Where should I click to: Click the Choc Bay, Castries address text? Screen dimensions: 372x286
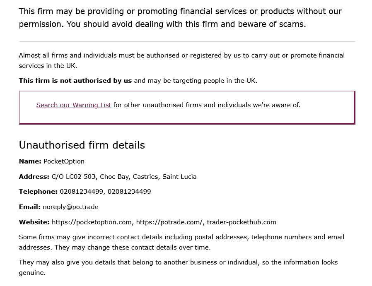click(x=124, y=177)
